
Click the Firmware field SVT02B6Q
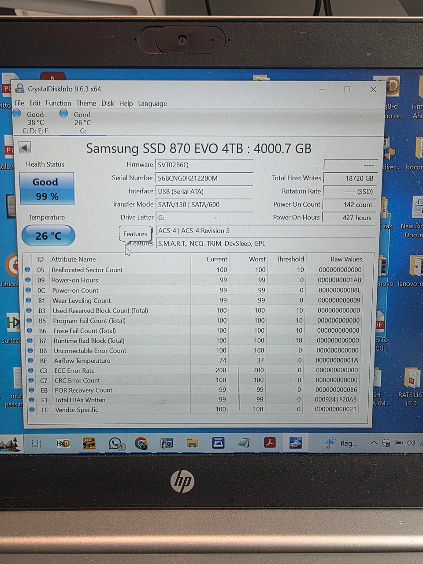tap(204, 165)
